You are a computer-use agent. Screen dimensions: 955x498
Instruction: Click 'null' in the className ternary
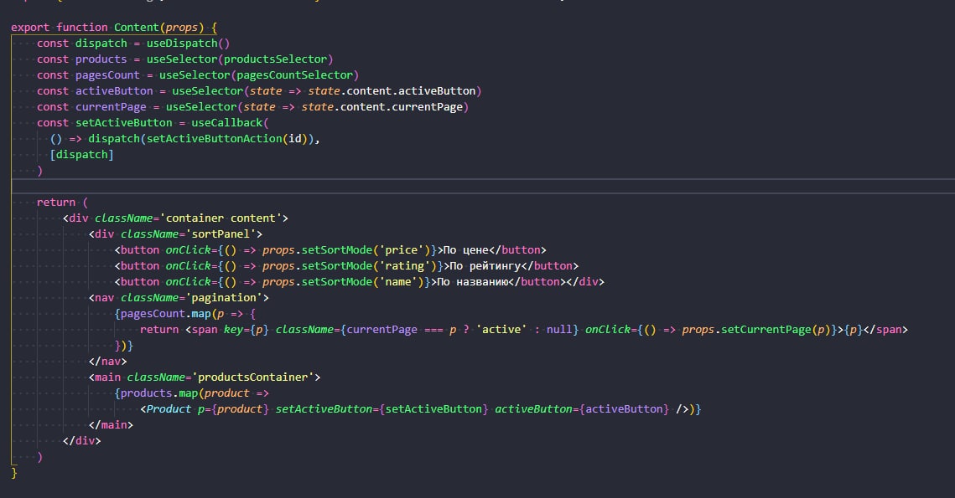pyautogui.click(x=559, y=329)
